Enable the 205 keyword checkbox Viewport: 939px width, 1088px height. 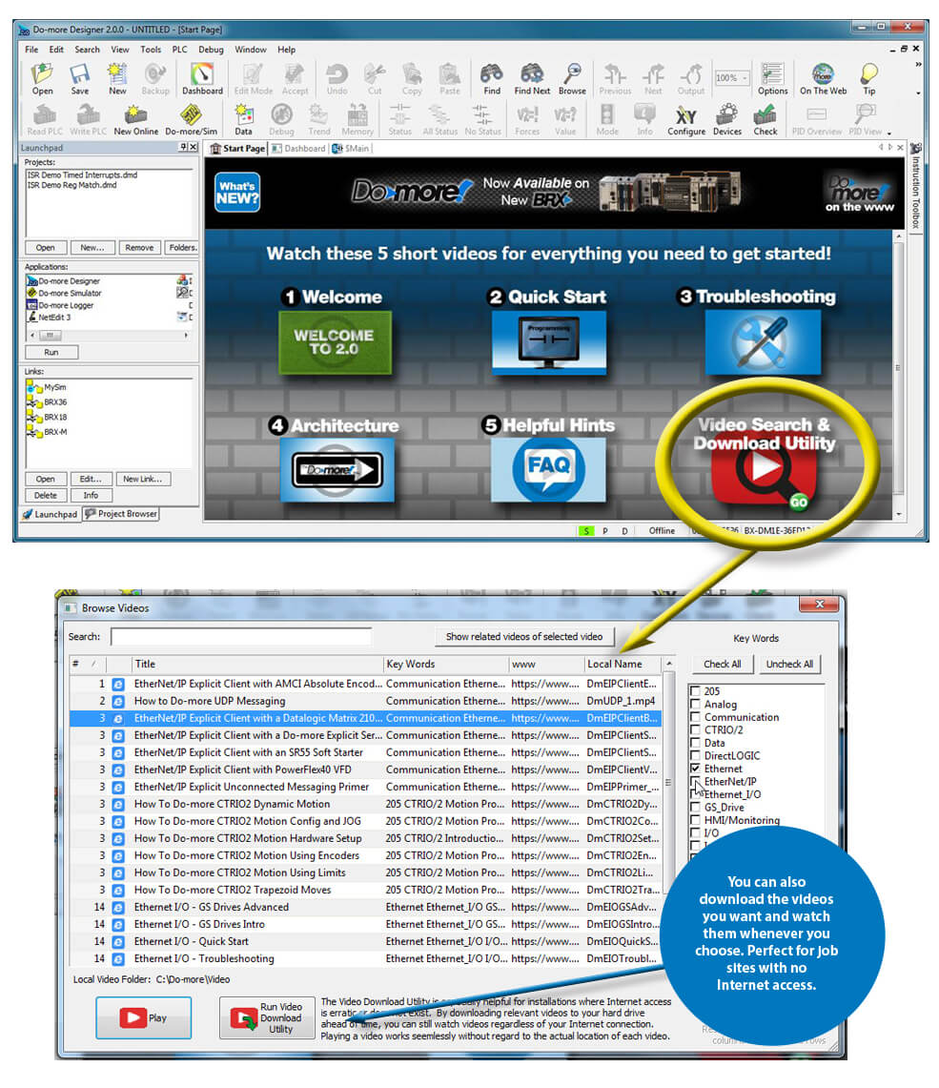pos(695,691)
